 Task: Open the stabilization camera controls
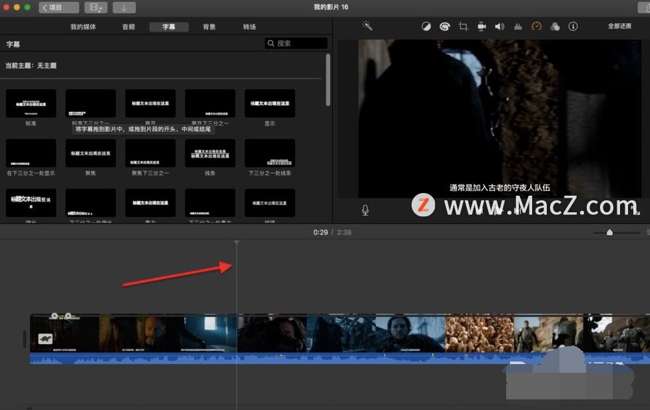pos(482,27)
